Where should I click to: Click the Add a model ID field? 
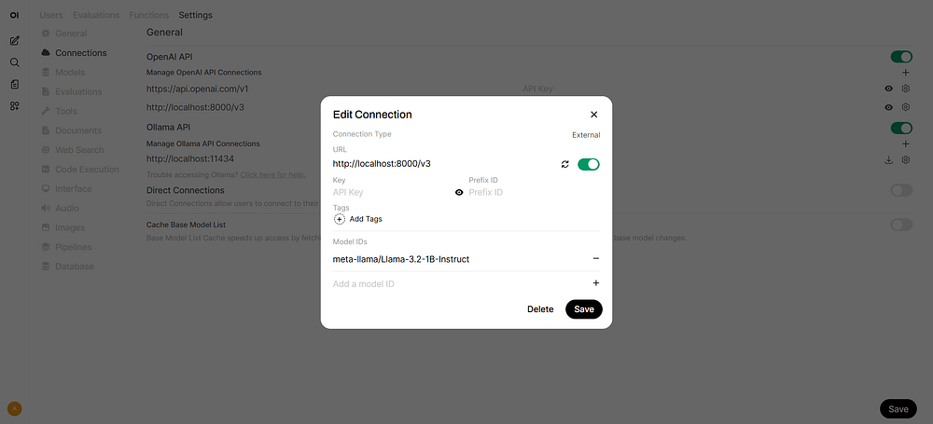pyautogui.click(x=459, y=283)
